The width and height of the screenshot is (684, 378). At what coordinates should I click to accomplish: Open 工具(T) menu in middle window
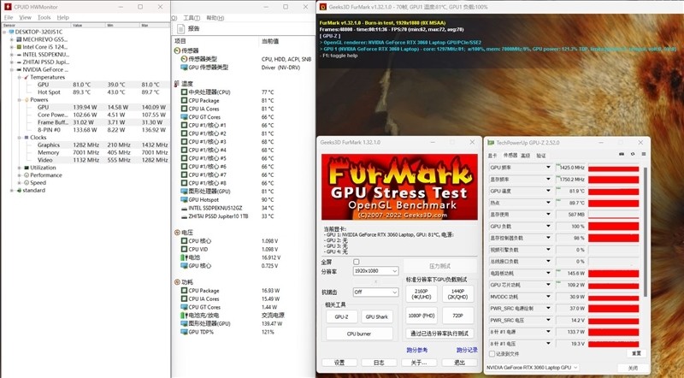(x=192, y=18)
